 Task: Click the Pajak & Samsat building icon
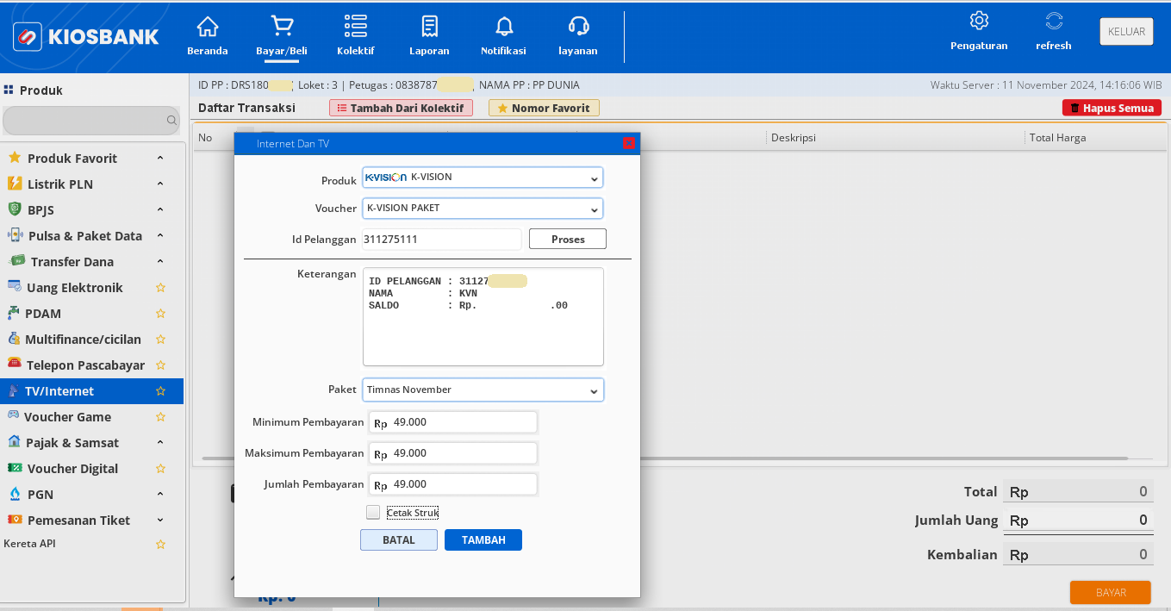[14, 441]
